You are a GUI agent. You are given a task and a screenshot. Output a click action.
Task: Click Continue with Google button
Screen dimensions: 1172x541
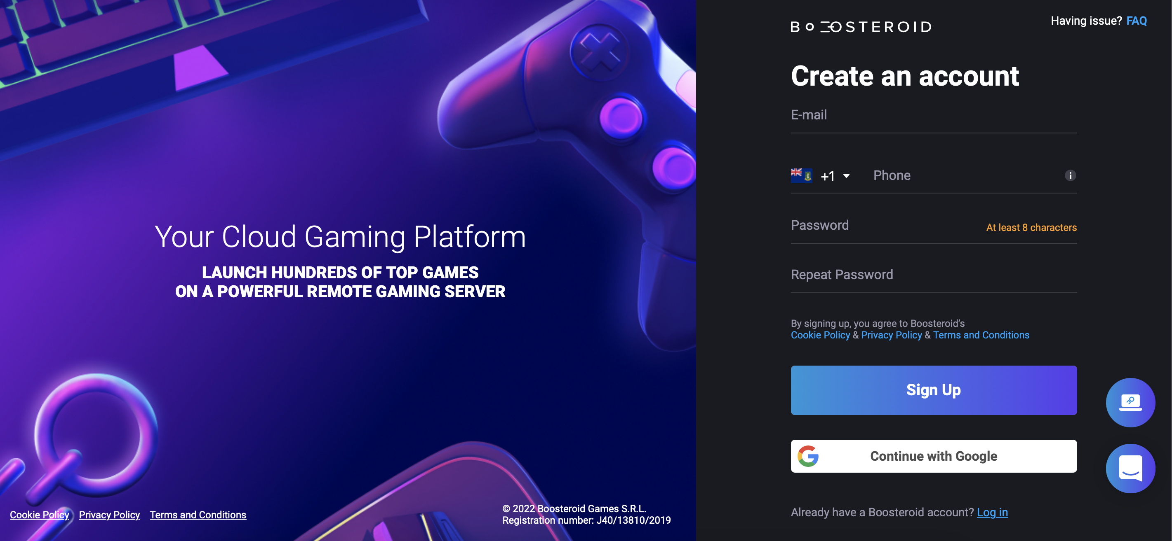(934, 456)
